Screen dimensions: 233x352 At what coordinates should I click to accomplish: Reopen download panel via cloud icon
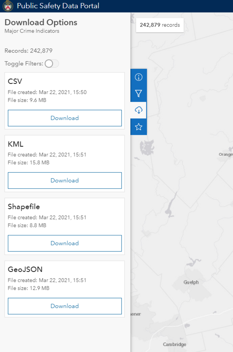point(139,110)
